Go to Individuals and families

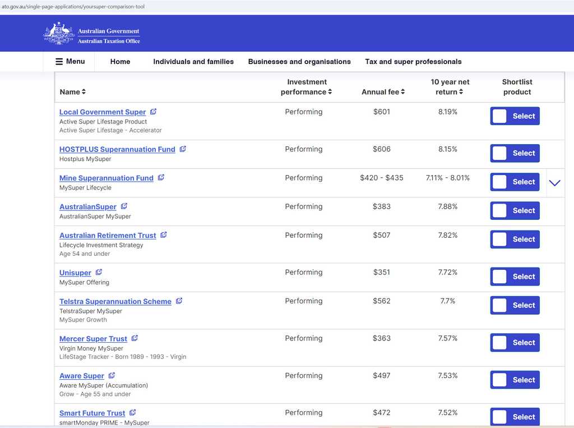(x=193, y=62)
